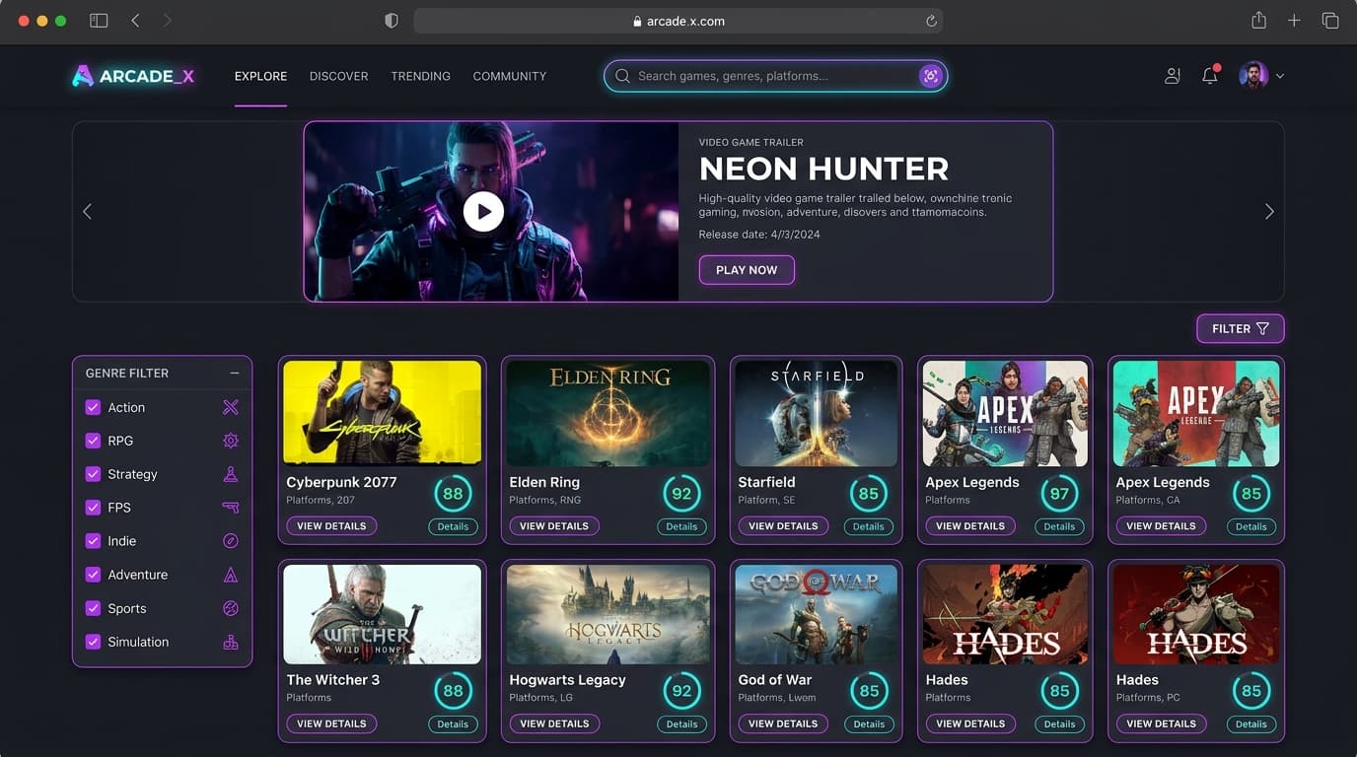Click the Strategy genre chess piece icon
The image size is (1357, 757).
coord(231,474)
